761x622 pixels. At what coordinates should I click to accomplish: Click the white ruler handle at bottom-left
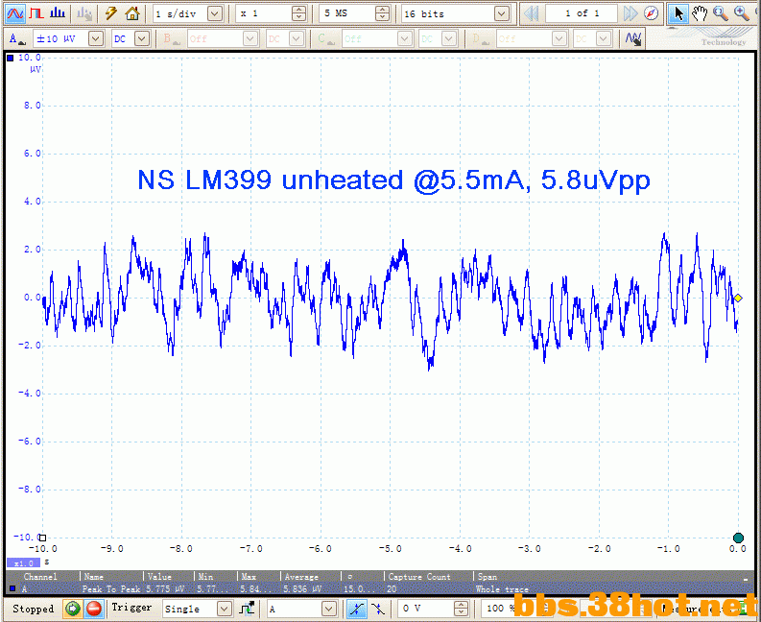(43, 538)
